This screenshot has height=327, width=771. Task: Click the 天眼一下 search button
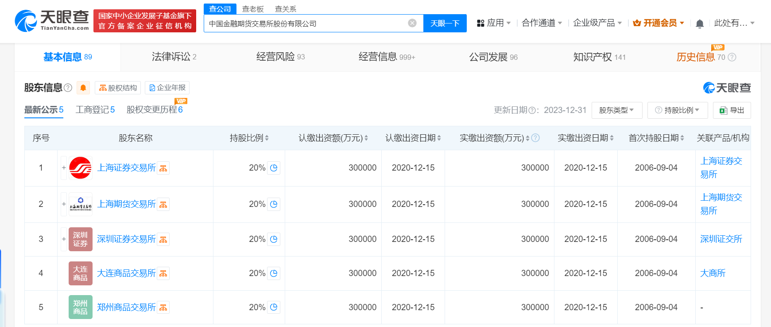(445, 23)
